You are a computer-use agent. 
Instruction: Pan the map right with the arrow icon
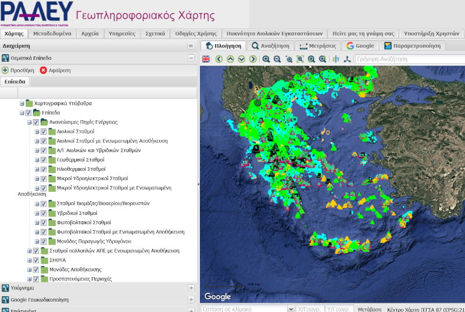click(x=253, y=59)
